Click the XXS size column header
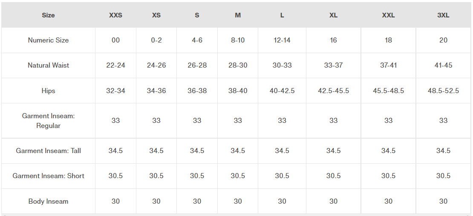473x216 pixels. (x=115, y=15)
